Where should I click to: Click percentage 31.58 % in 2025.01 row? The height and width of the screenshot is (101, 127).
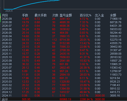click(x=85, y=89)
